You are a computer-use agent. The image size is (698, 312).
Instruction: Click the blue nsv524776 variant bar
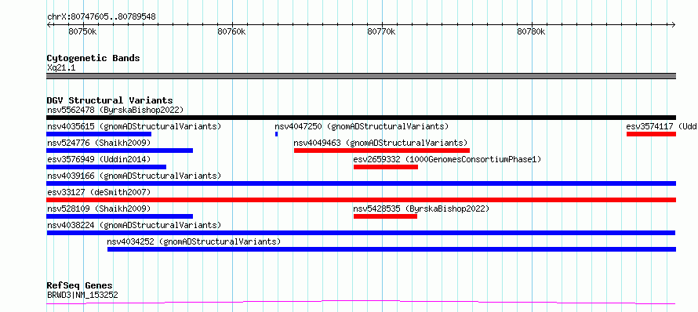[120, 151]
